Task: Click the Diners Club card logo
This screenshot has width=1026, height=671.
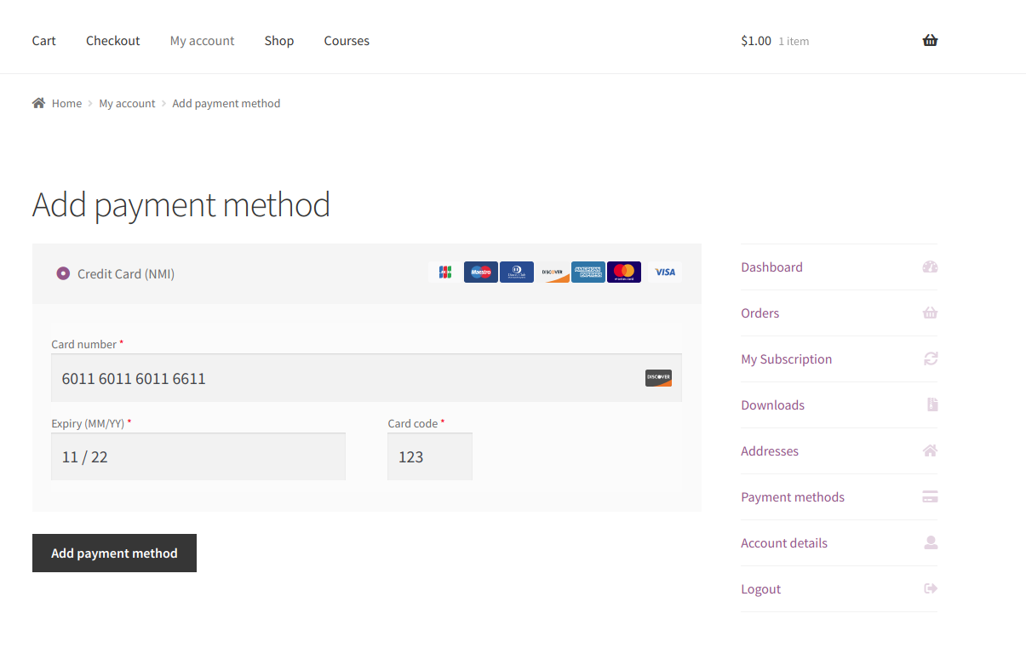Action: coord(516,272)
